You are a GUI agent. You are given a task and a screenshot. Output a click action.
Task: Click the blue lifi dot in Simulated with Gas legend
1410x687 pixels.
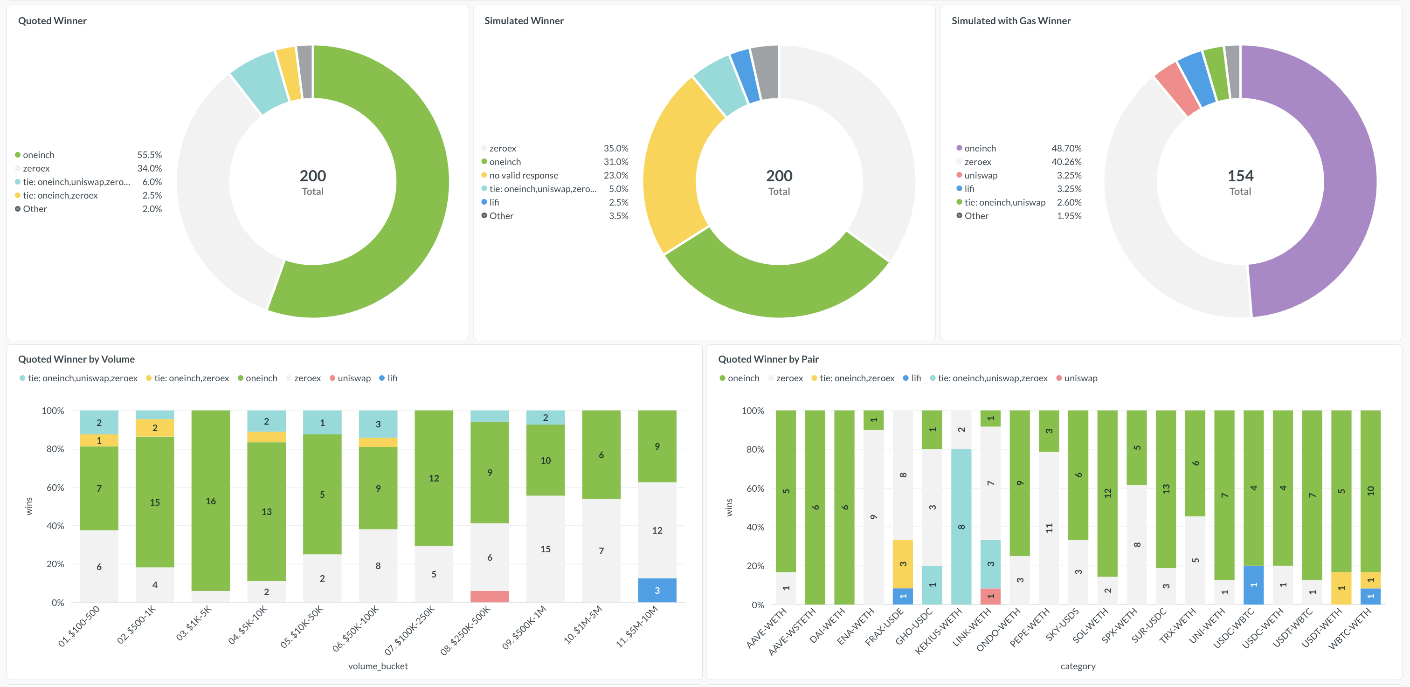[x=959, y=189]
